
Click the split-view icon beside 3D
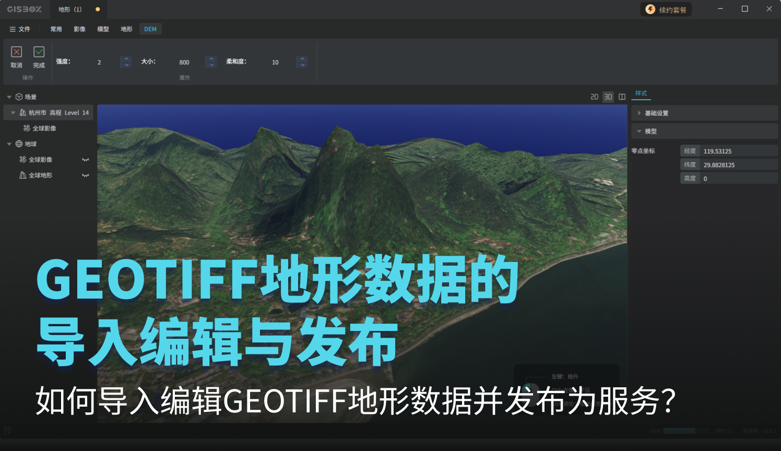[622, 97]
